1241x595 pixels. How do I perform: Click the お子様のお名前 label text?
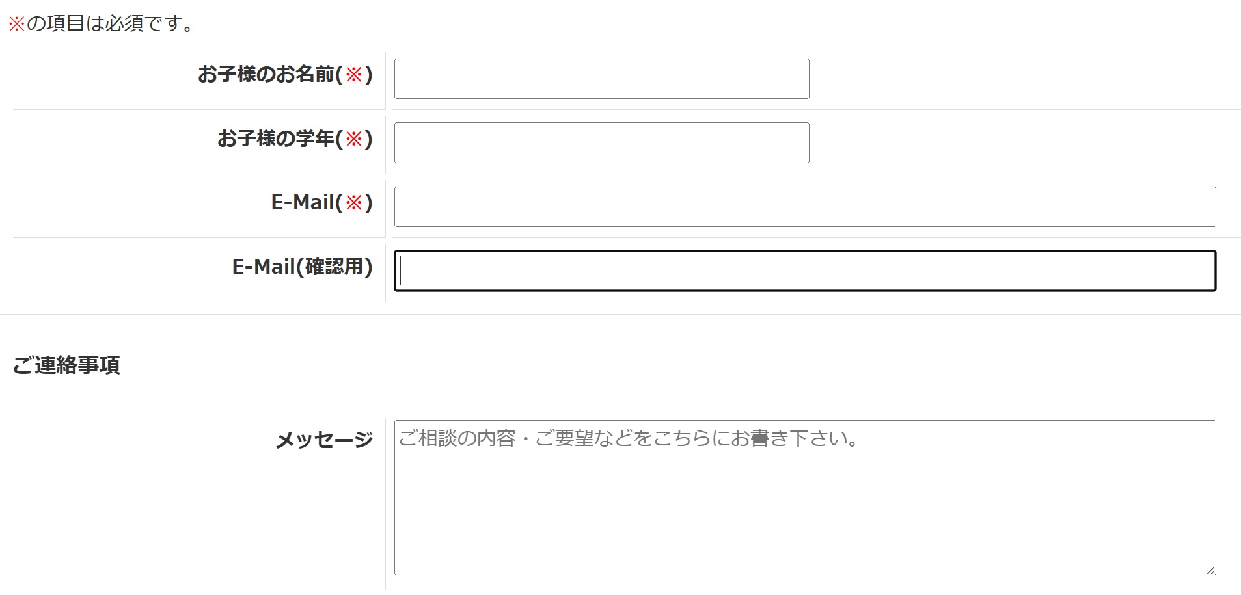pyautogui.click(x=266, y=74)
